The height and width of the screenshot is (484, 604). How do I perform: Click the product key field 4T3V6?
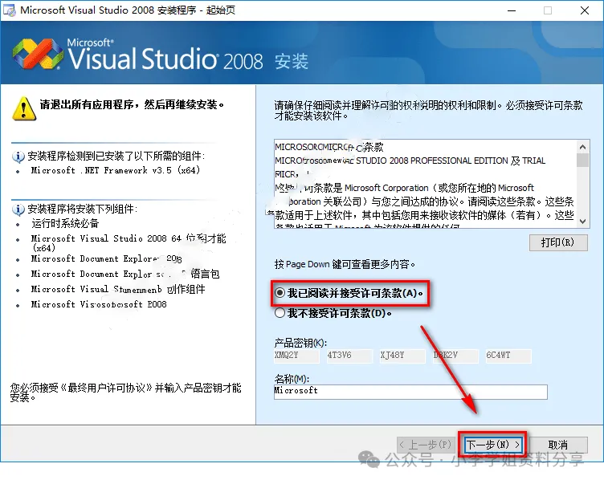349,356
